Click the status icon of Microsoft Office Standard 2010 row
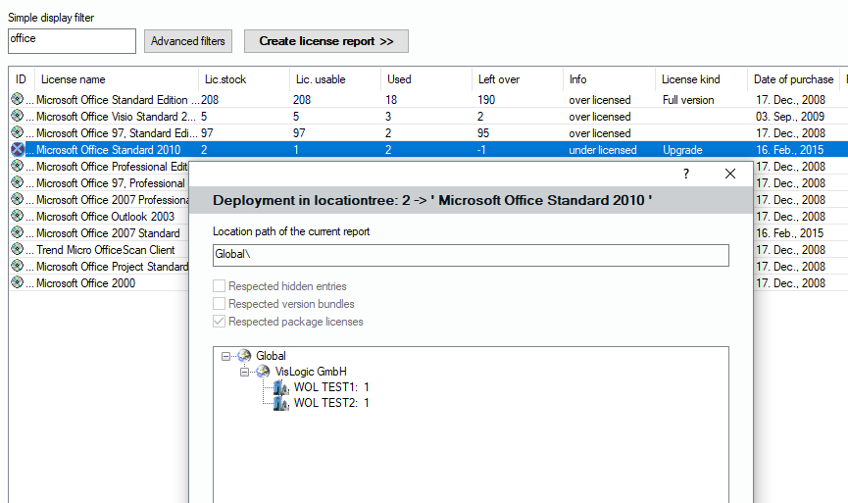This screenshot has width=848, height=503. [17, 150]
